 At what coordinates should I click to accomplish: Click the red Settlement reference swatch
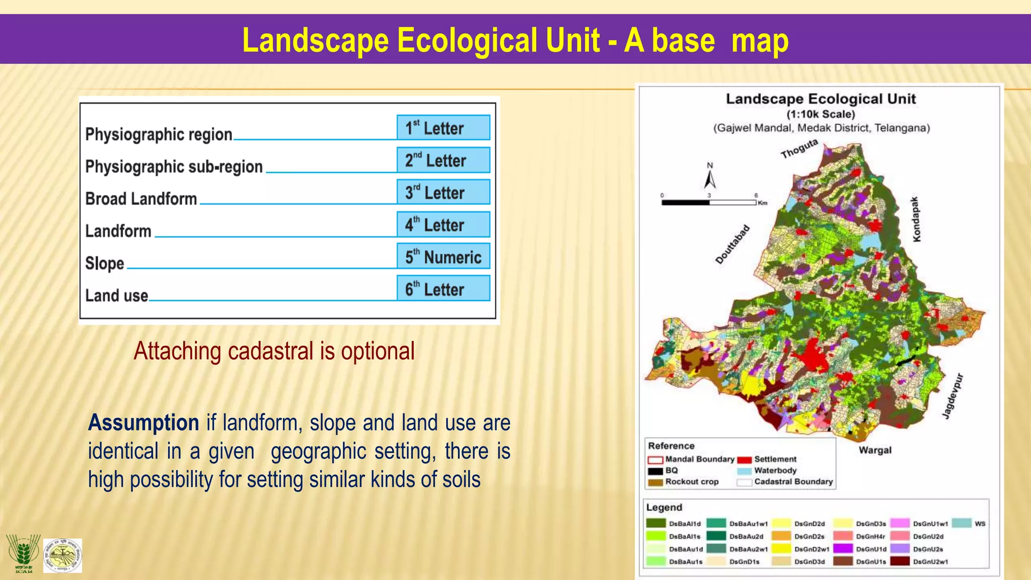(744, 460)
